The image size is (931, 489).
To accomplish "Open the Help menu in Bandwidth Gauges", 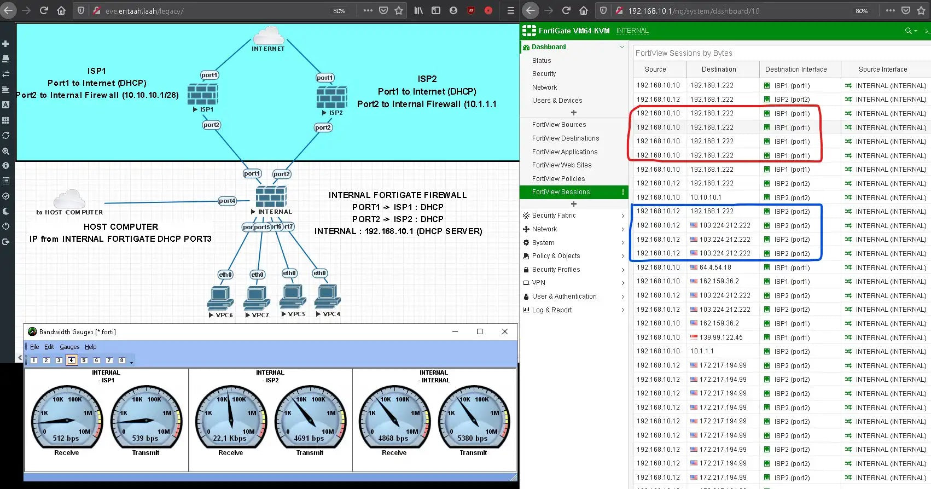I will (91, 347).
